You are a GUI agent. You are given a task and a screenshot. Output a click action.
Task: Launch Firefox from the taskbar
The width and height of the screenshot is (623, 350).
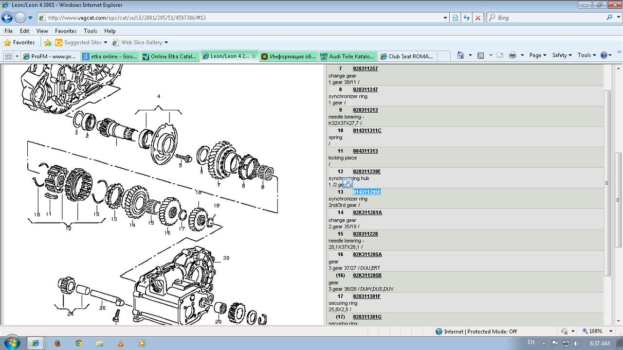point(57,343)
